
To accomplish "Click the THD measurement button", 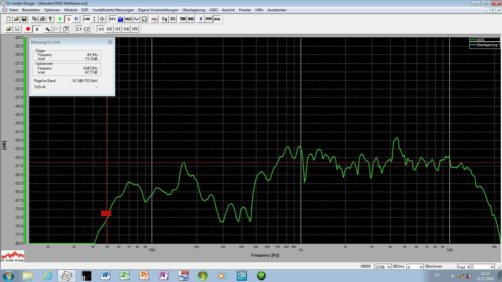I will [x=183, y=19].
